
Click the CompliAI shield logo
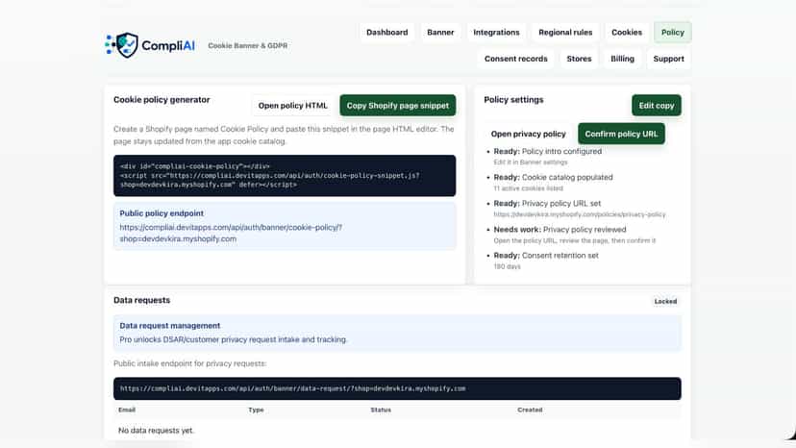point(122,45)
